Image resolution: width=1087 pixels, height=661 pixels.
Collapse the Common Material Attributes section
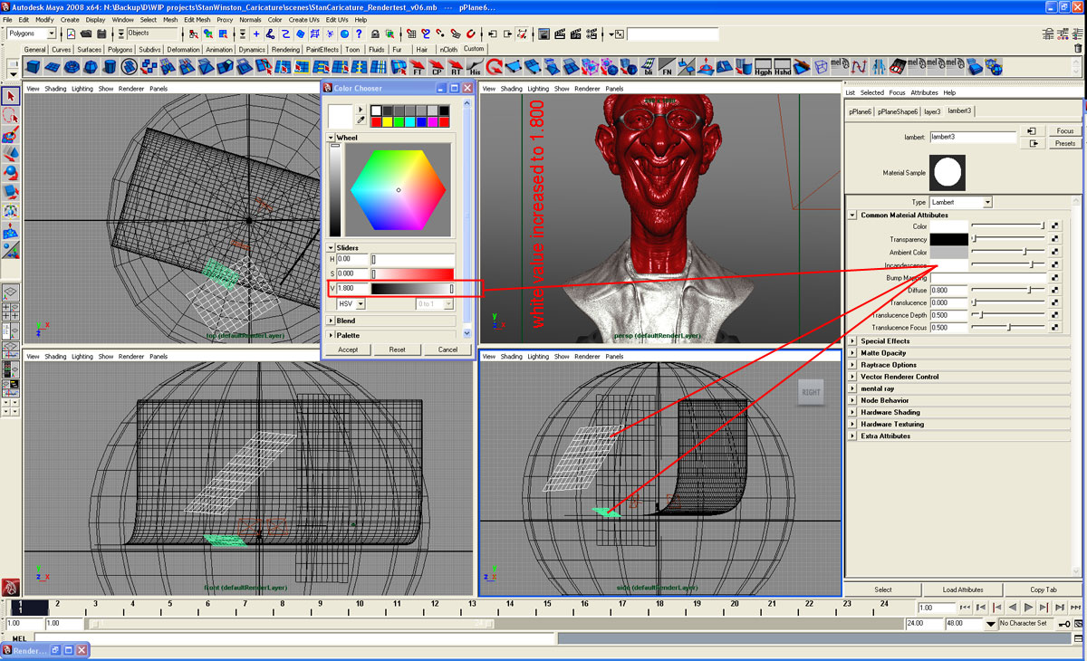pyautogui.click(x=852, y=216)
